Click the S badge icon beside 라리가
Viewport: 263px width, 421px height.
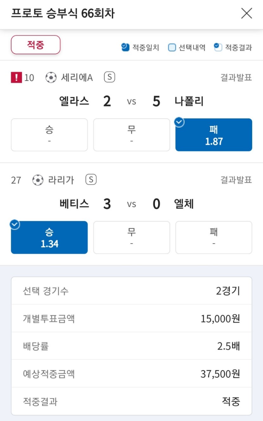[91, 180]
